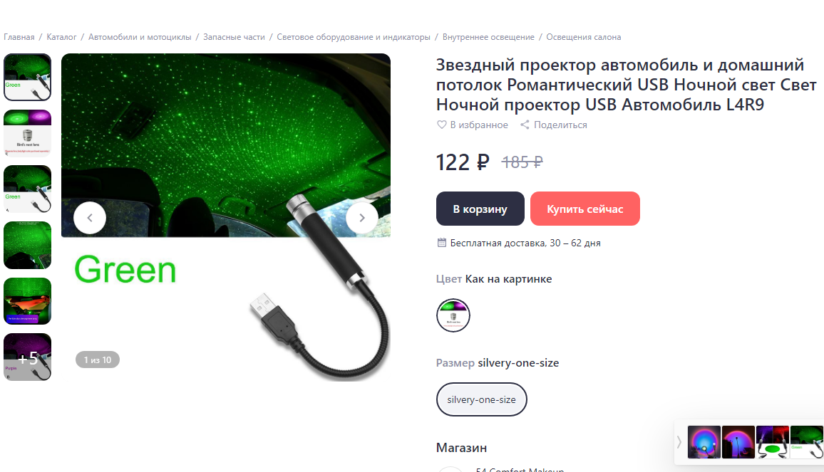Select the green and purple lens thumbnail

point(27,133)
